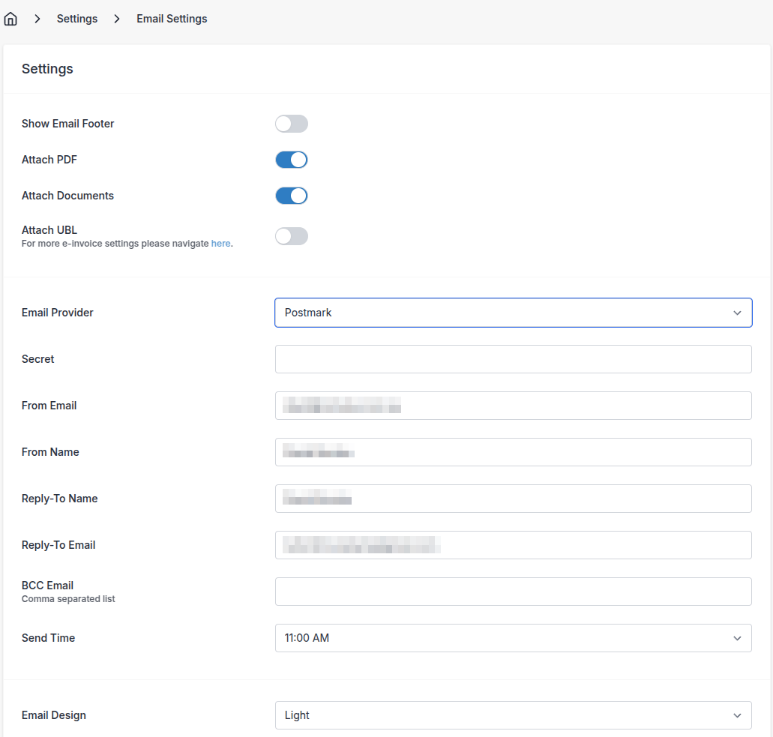Turn off Attach Documents
The width and height of the screenshot is (773, 737).
[x=292, y=196]
